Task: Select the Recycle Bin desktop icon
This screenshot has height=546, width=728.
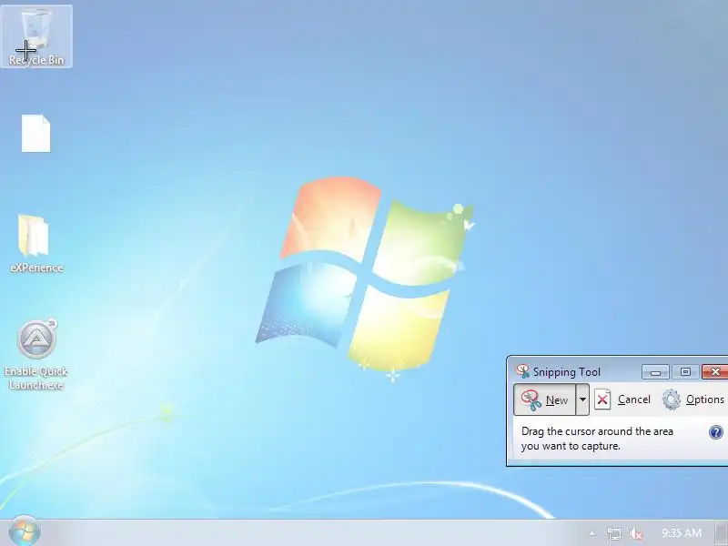Action: coord(36,36)
